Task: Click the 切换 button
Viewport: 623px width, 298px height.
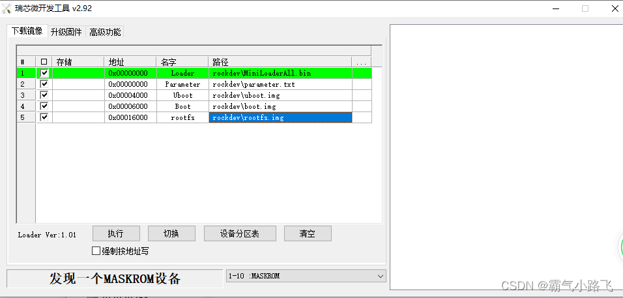Action: [x=171, y=233]
